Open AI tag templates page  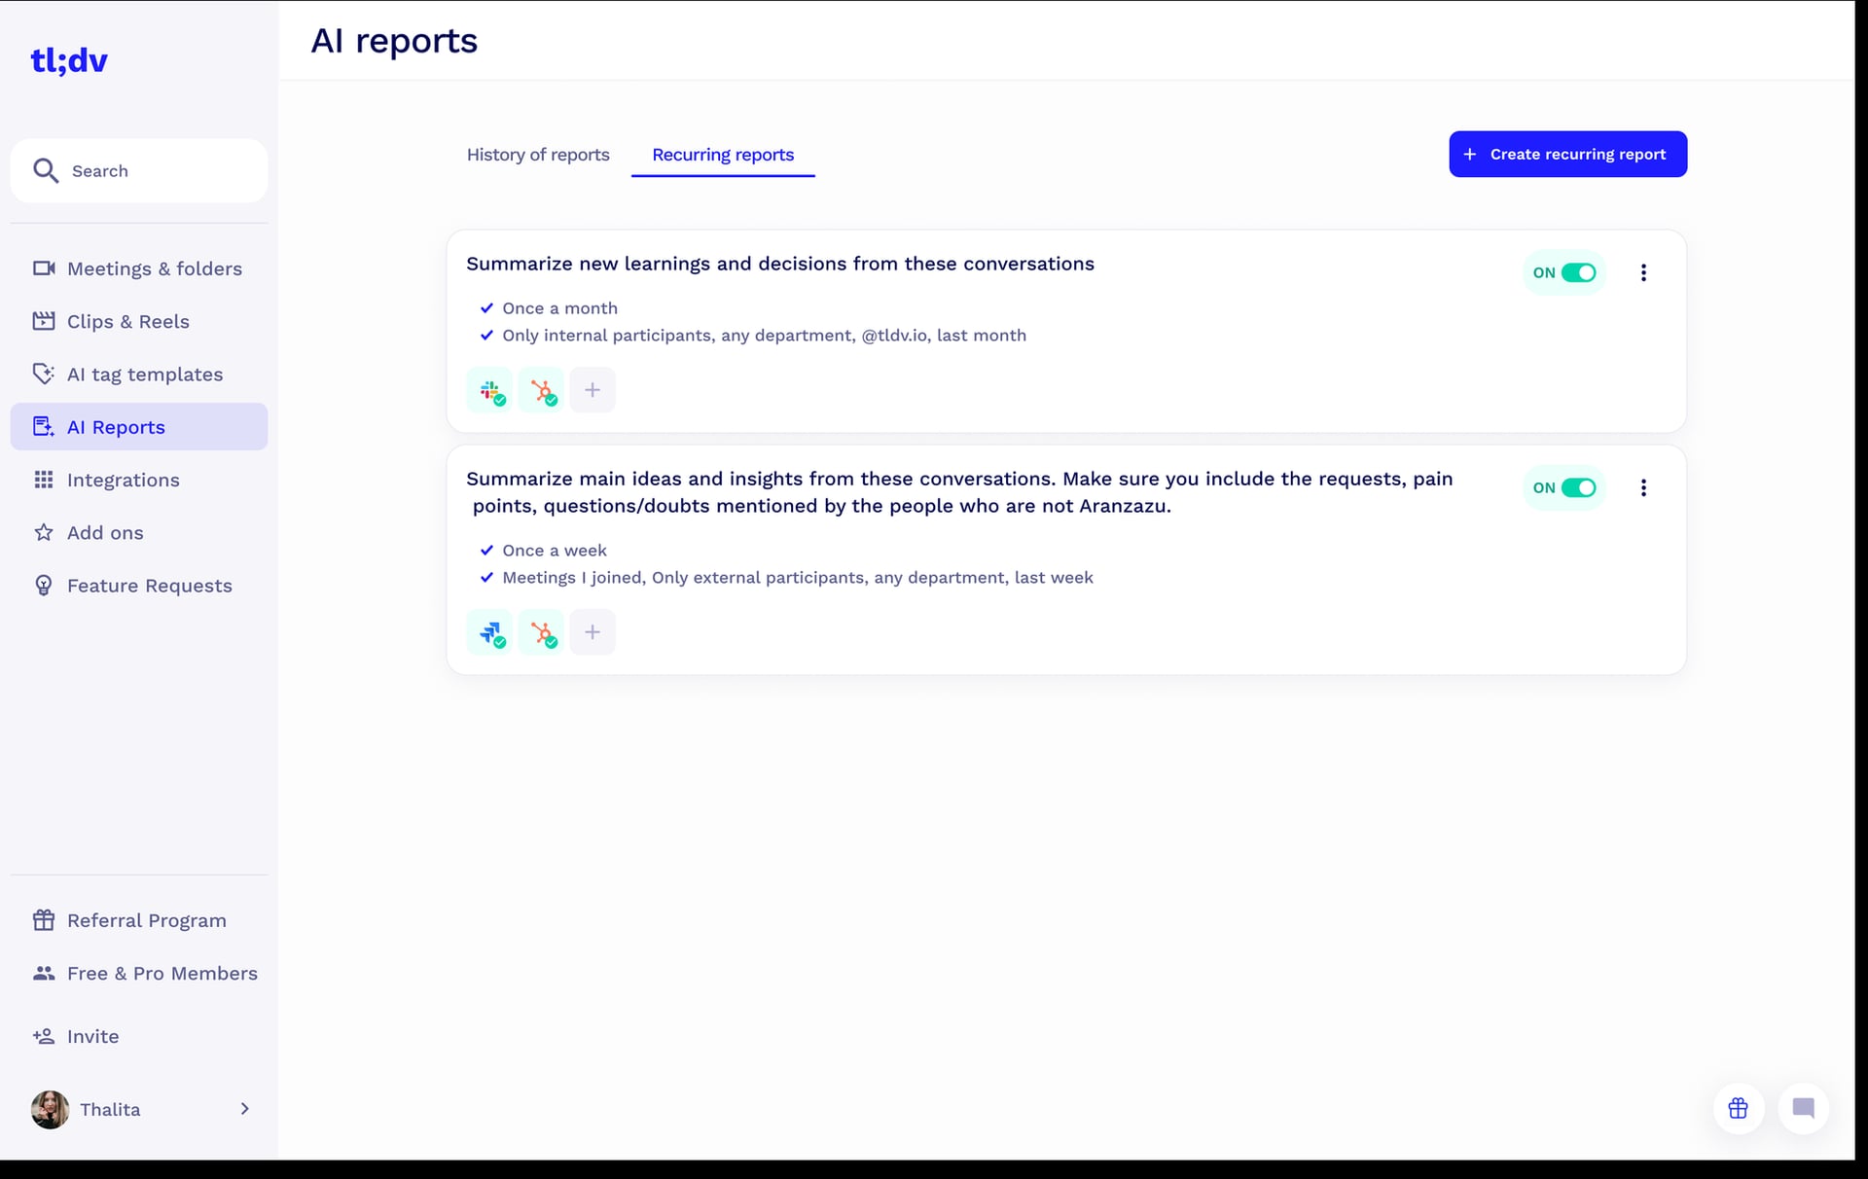[139, 375]
